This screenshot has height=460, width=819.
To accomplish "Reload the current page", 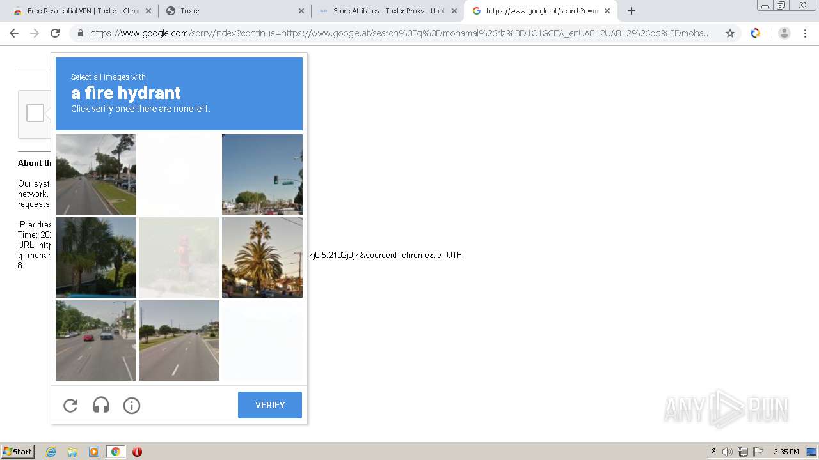I will 55,33.
